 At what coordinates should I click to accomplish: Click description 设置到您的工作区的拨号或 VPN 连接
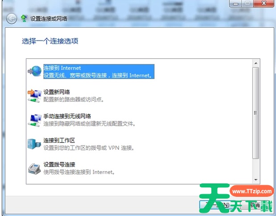click(89, 148)
